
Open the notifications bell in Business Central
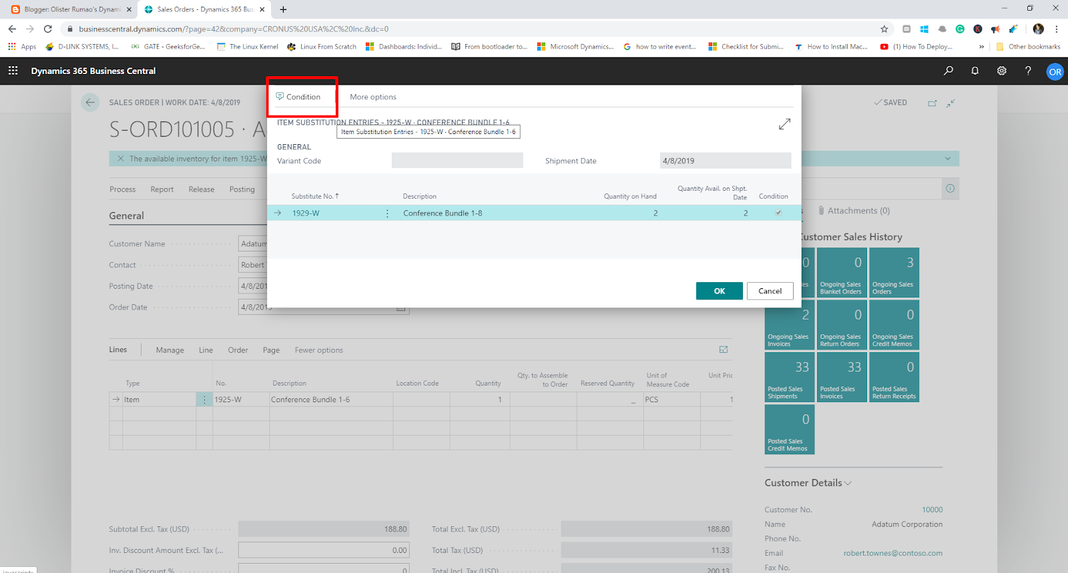975,71
